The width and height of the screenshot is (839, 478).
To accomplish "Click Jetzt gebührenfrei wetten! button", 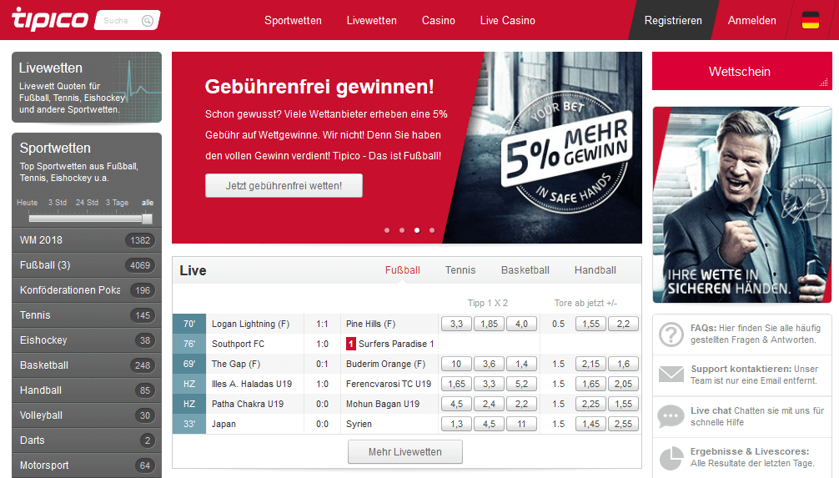I will tap(284, 186).
